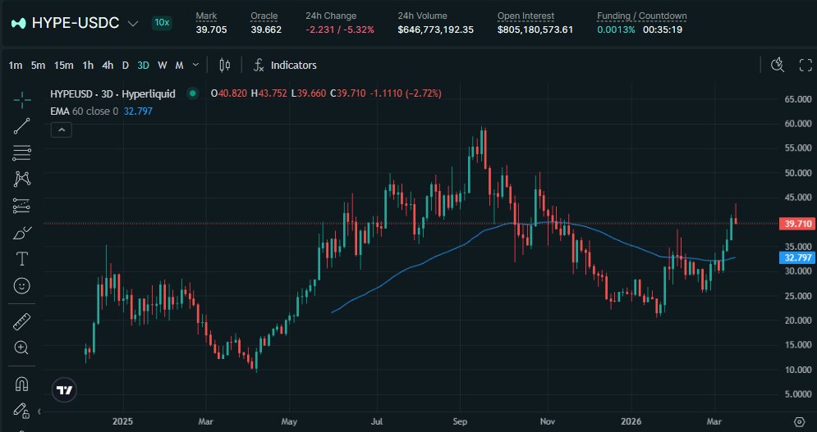The width and height of the screenshot is (817, 432).
Task: Select the ruler measure tool
Action: tap(22, 321)
